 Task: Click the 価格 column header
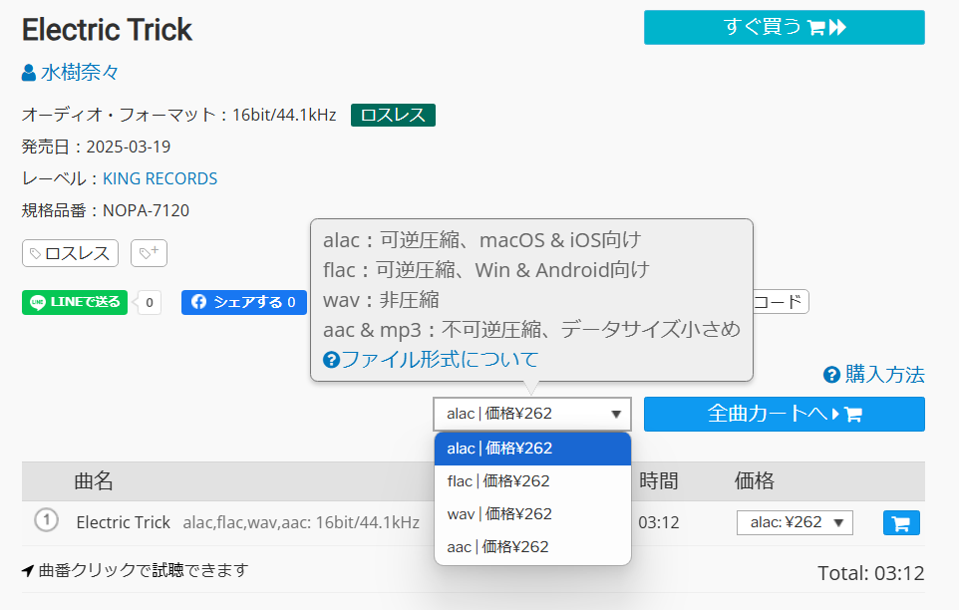point(754,481)
